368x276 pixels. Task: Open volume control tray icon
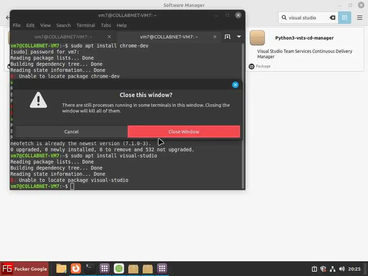(x=342, y=269)
